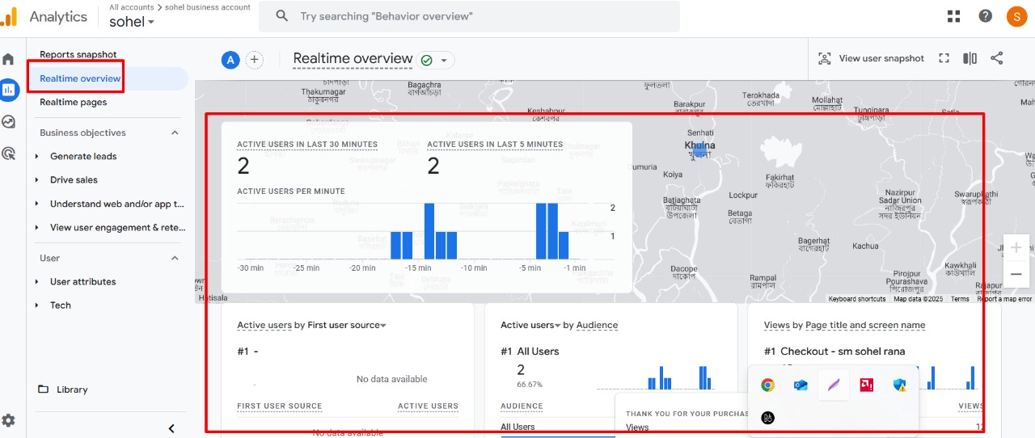This screenshot has width=1035, height=438.
Task: Click All accounts breadcrumb link
Action: pos(132,6)
